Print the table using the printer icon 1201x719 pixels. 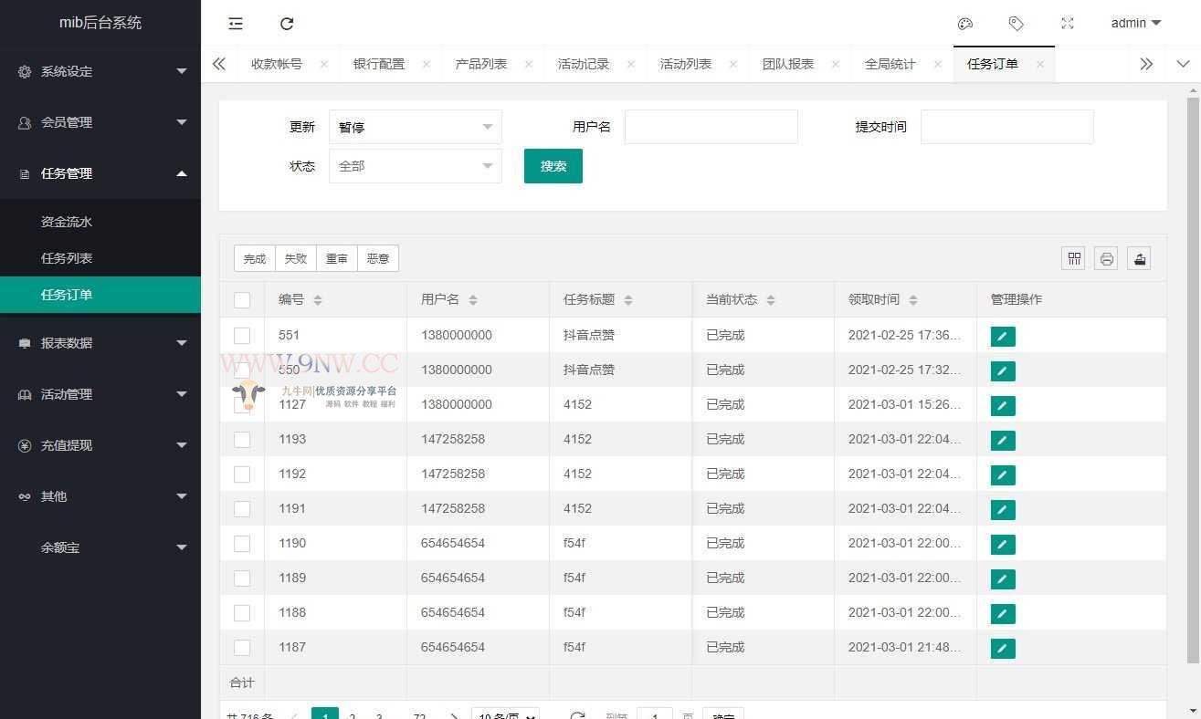tap(1106, 258)
